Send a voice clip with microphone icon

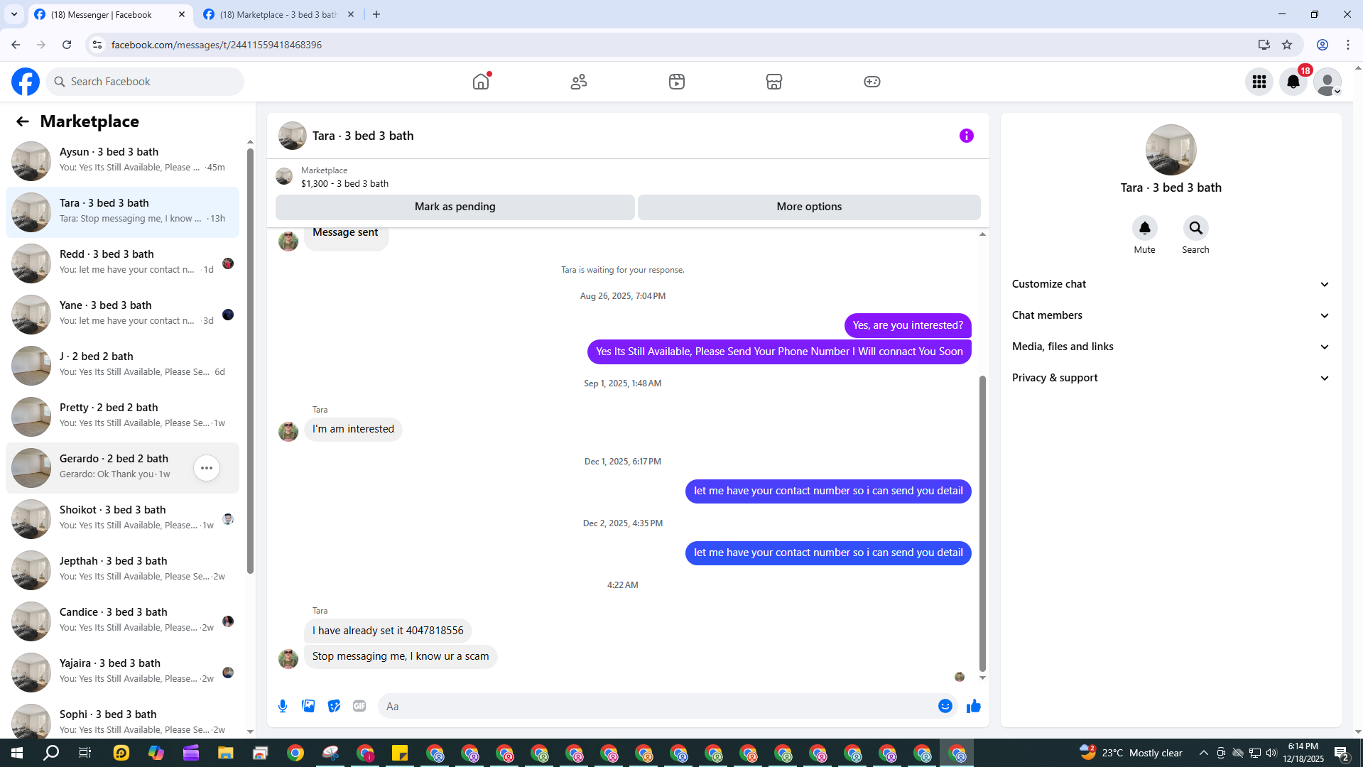point(283,706)
